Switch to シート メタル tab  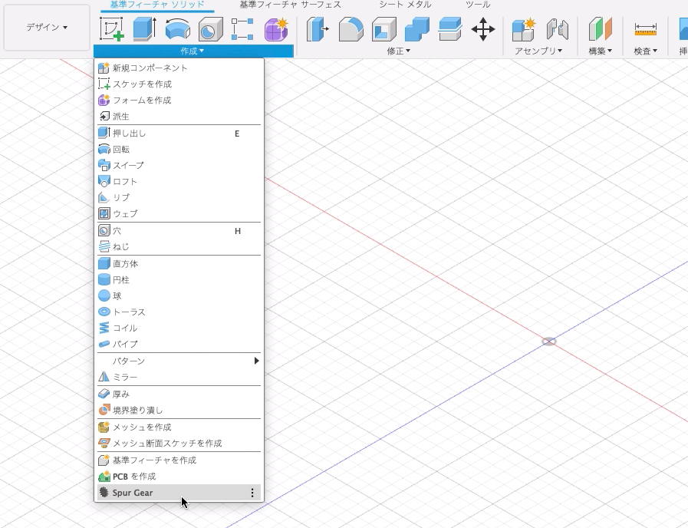click(x=405, y=5)
